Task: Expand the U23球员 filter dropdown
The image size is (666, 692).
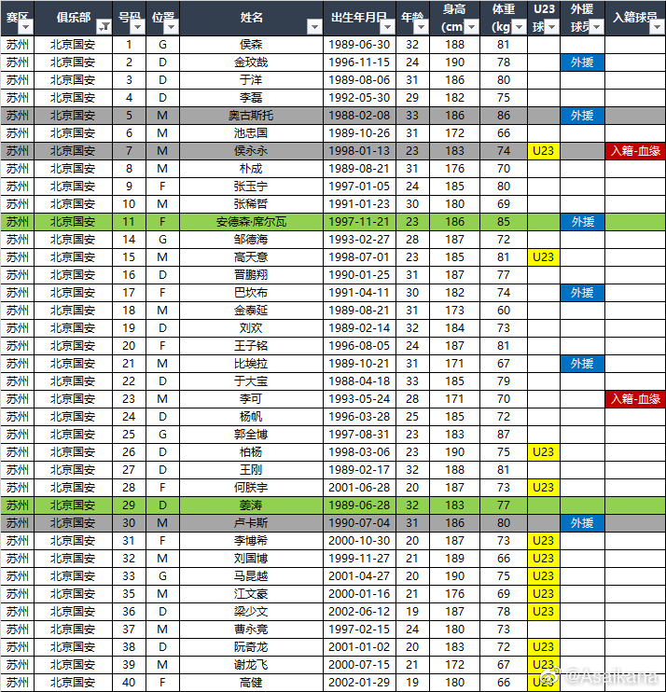Action: pyautogui.click(x=551, y=28)
